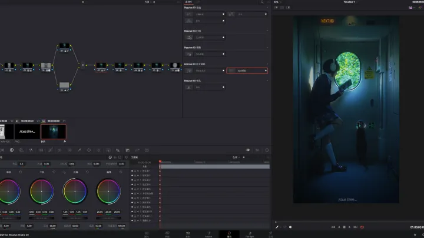
Task: Jump to the first frame
Action: pos(333,227)
